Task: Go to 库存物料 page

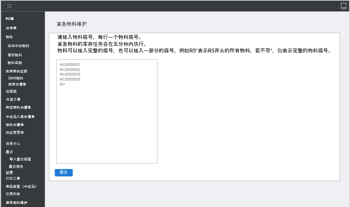Action: [x=15, y=55]
